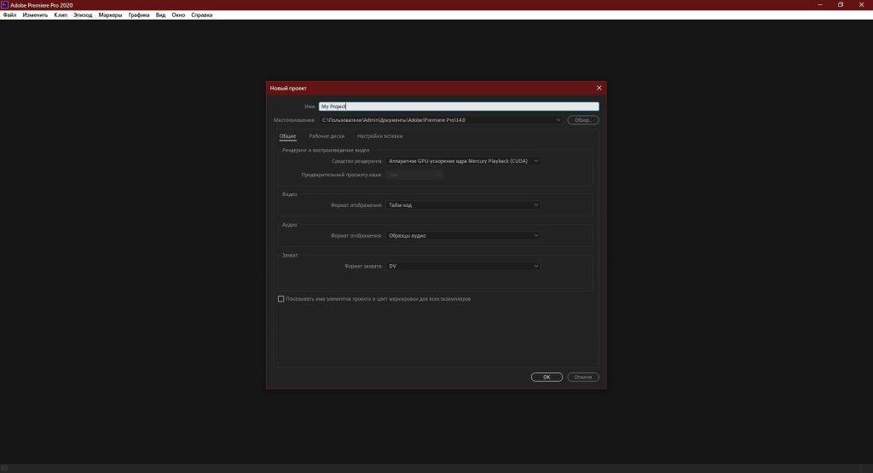Select the Общие tab
This screenshot has width=873, height=473.
click(x=287, y=136)
